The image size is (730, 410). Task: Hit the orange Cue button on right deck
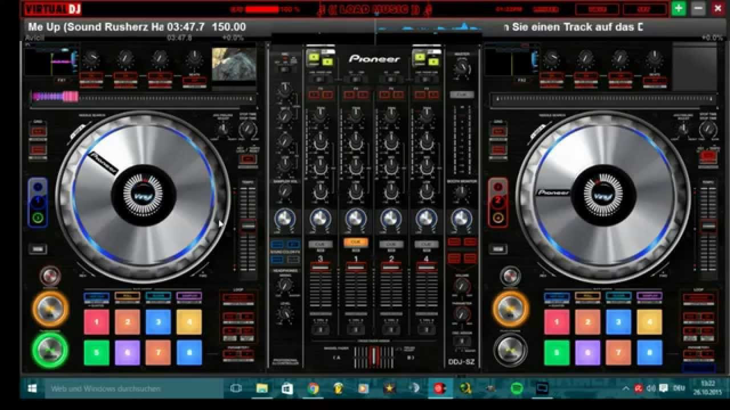[510, 308]
